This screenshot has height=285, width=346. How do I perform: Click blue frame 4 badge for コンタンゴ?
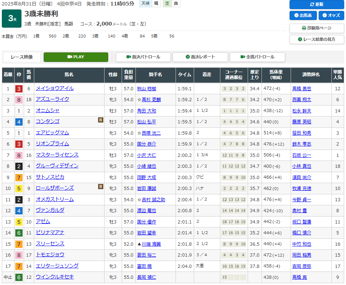[x=19, y=122]
